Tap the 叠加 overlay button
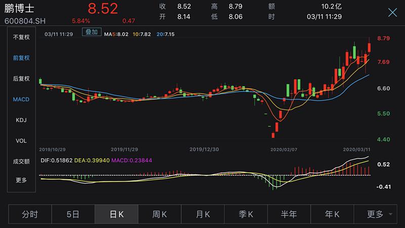The width and height of the screenshot is (405, 228). [92, 32]
